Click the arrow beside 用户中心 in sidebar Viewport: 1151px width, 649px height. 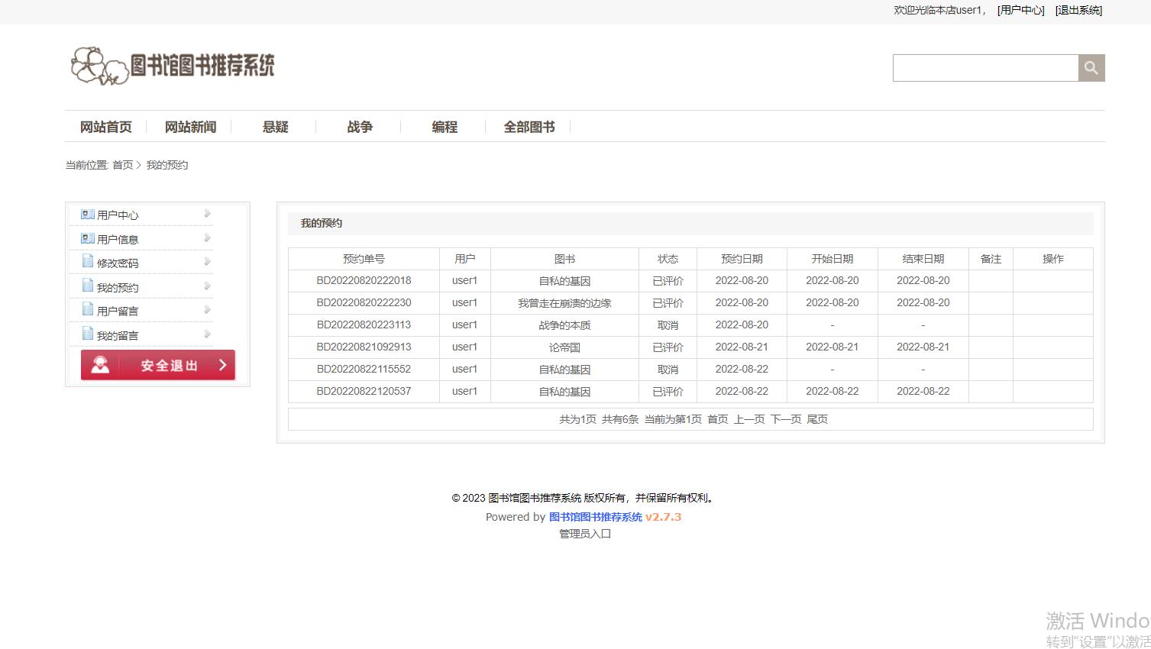tap(207, 214)
